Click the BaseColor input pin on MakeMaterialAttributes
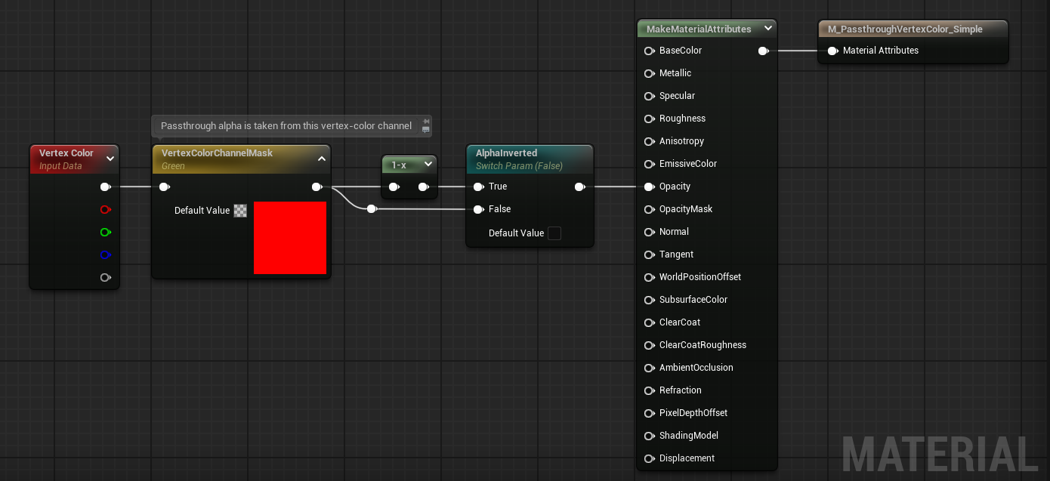 pyautogui.click(x=650, y=51)
